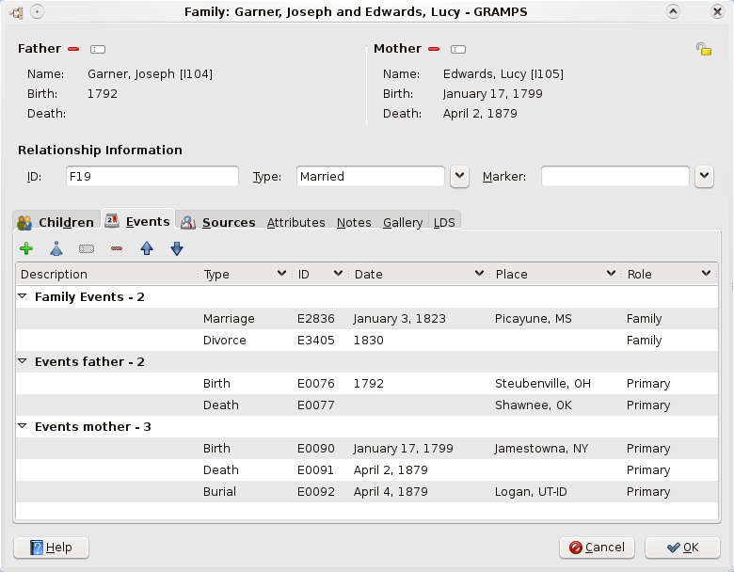Collapse the Events father group
Viewport: 734px width, 572px height.
22,361
